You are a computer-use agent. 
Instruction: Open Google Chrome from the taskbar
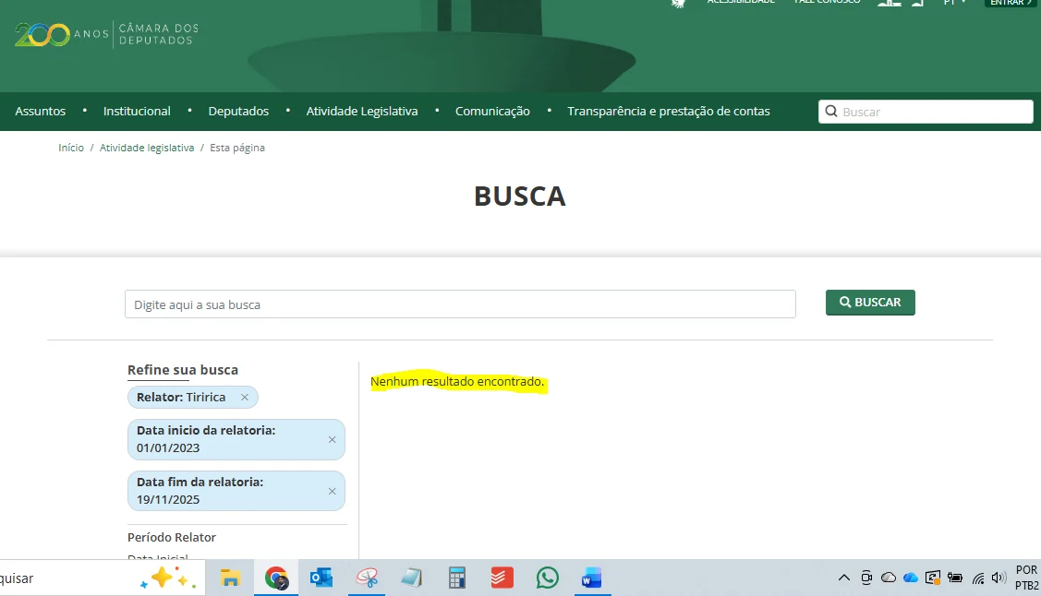point(276,578)
